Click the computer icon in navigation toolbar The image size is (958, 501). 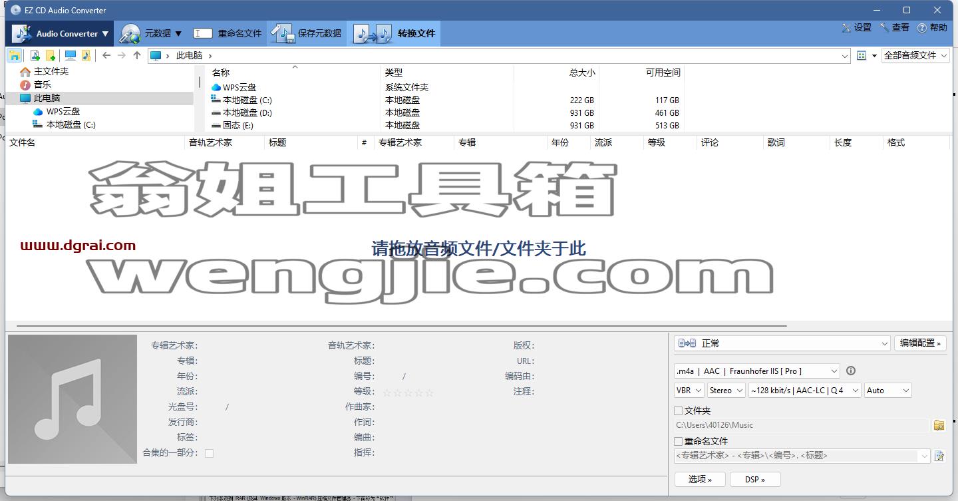[70, 56]
